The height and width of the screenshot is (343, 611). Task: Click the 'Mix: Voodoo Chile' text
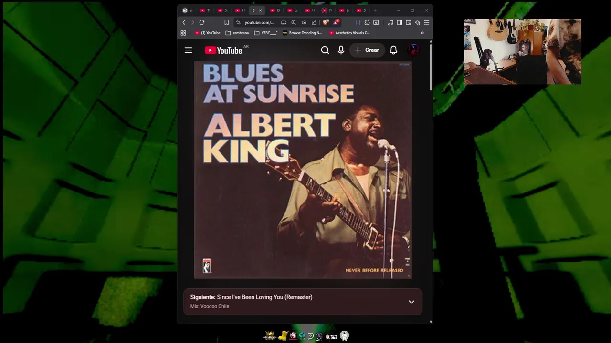pos(210,306)
